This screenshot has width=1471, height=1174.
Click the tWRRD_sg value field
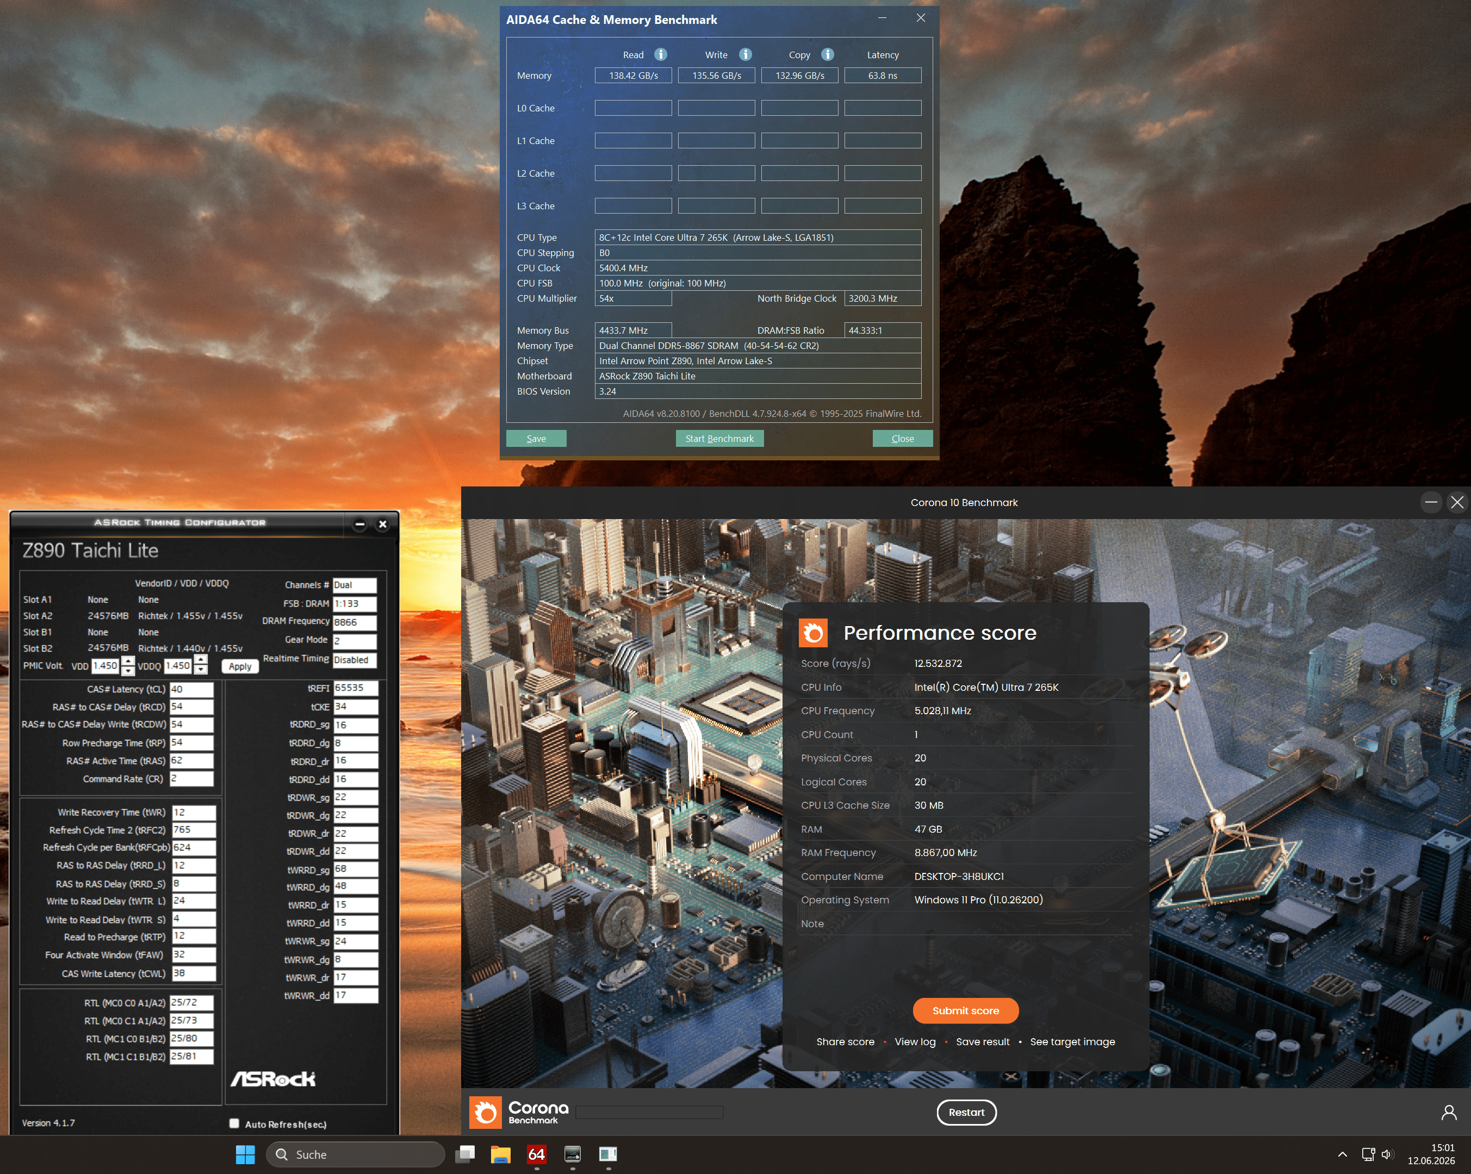click(356, 869)
